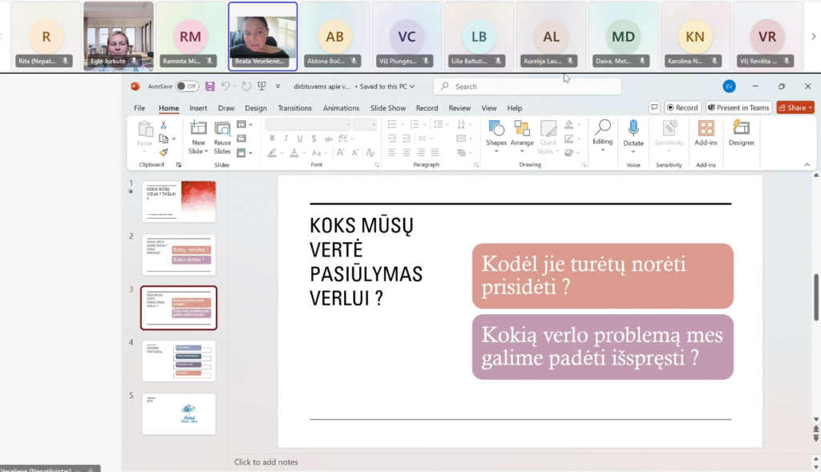Image resolution: width=821 pixels, height=472 pixels.
Task: Click the Share button
Action: click(795, 107)
